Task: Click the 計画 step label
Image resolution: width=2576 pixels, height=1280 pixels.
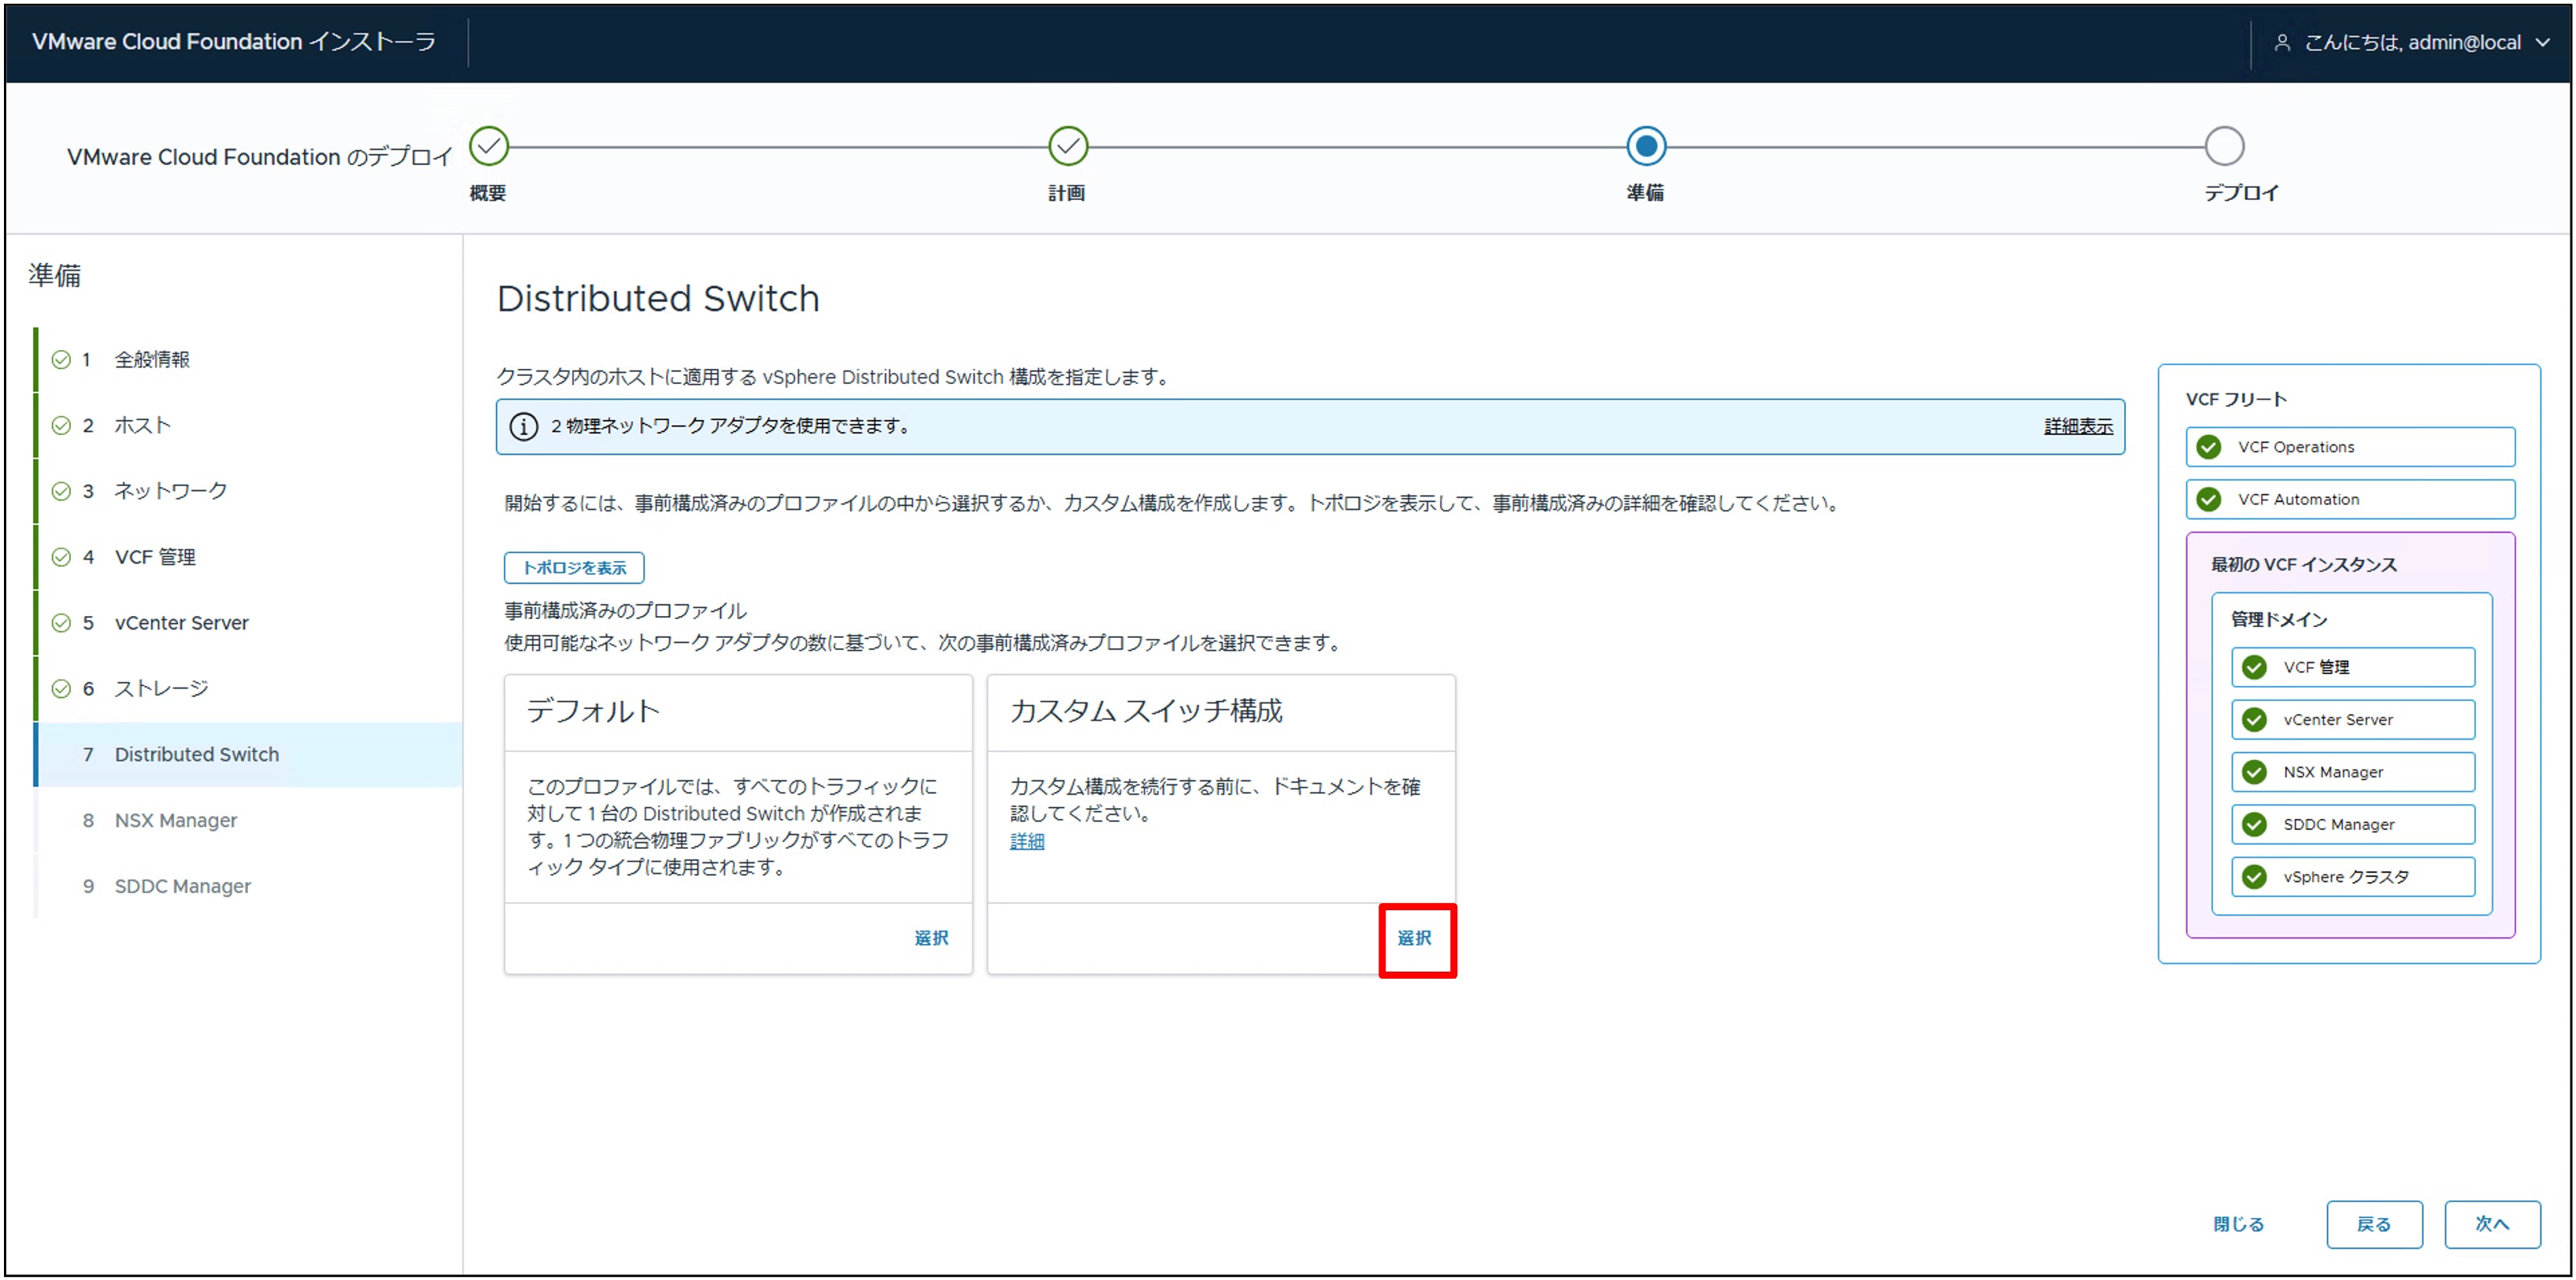Action: 1067,193
